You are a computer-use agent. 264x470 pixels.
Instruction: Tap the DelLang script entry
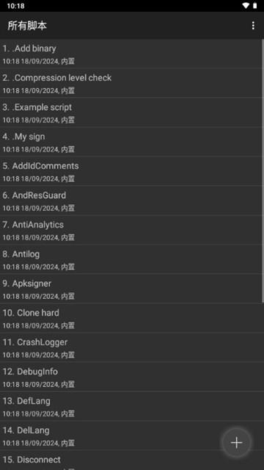click(131, 435)
